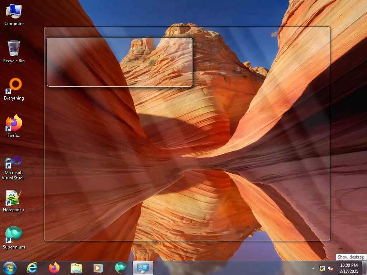
Task: Select the Supermium desktop shortcut
Action: (14, 238)
